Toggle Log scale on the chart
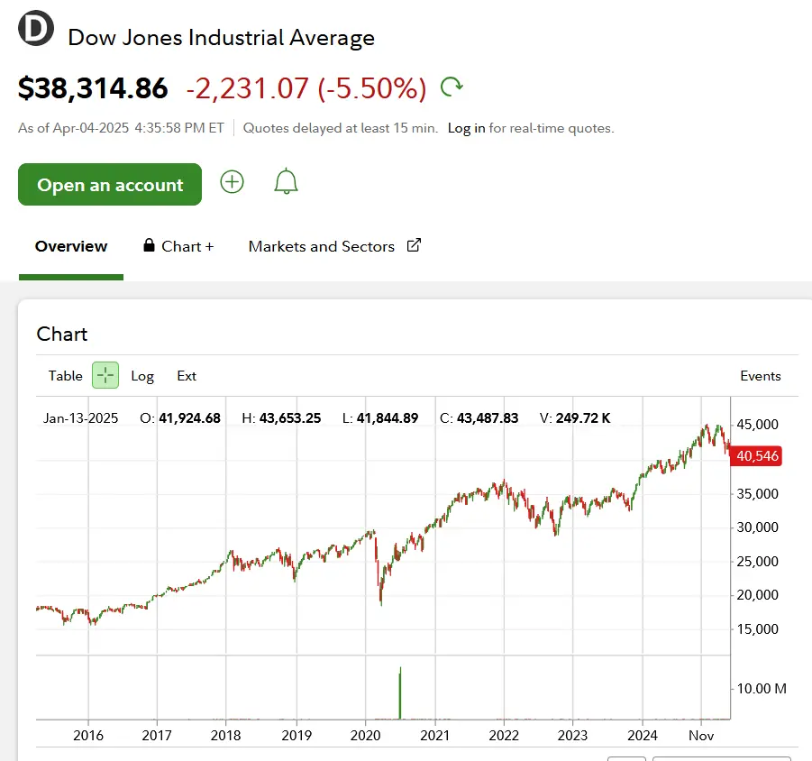 pos(142,376)
